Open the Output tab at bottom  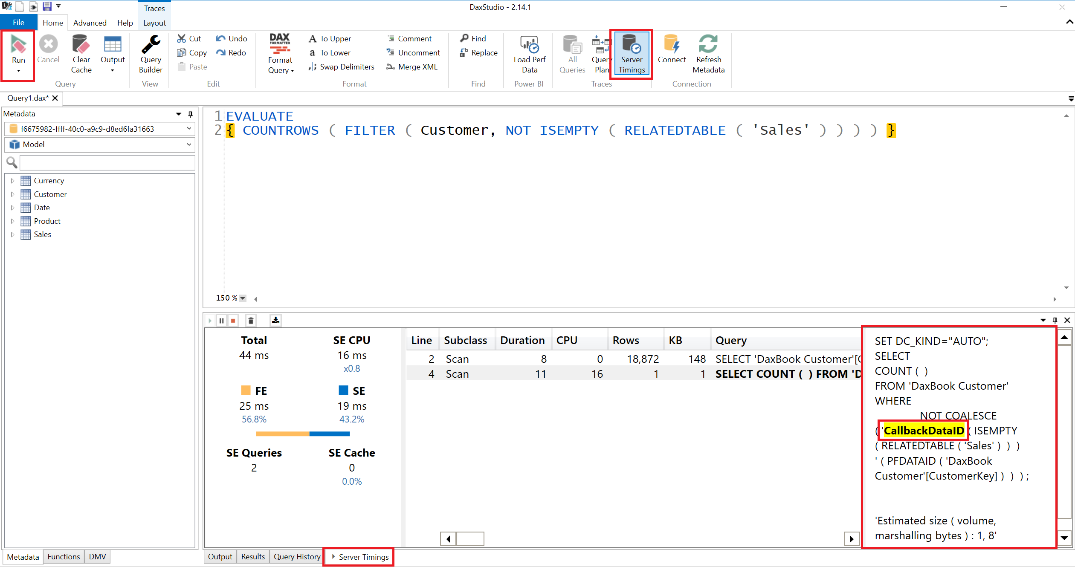220,557
